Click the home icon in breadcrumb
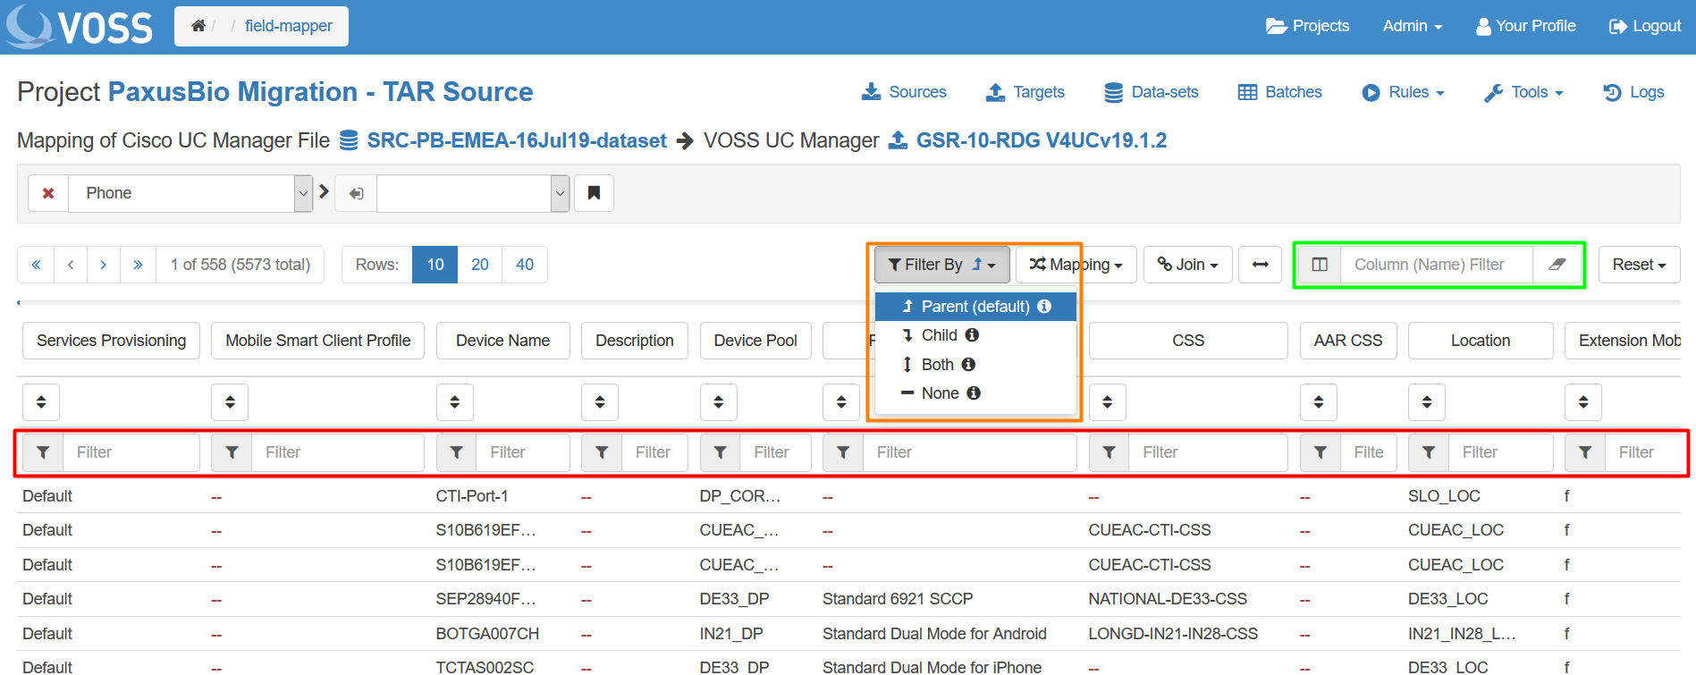 coord(198,26)
